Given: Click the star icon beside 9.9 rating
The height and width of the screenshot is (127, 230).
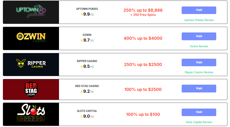Looking at the screenshot, I should click(82, 14).
